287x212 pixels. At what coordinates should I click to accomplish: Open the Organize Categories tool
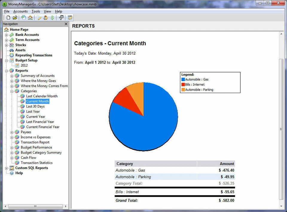(x=39, y=18)
